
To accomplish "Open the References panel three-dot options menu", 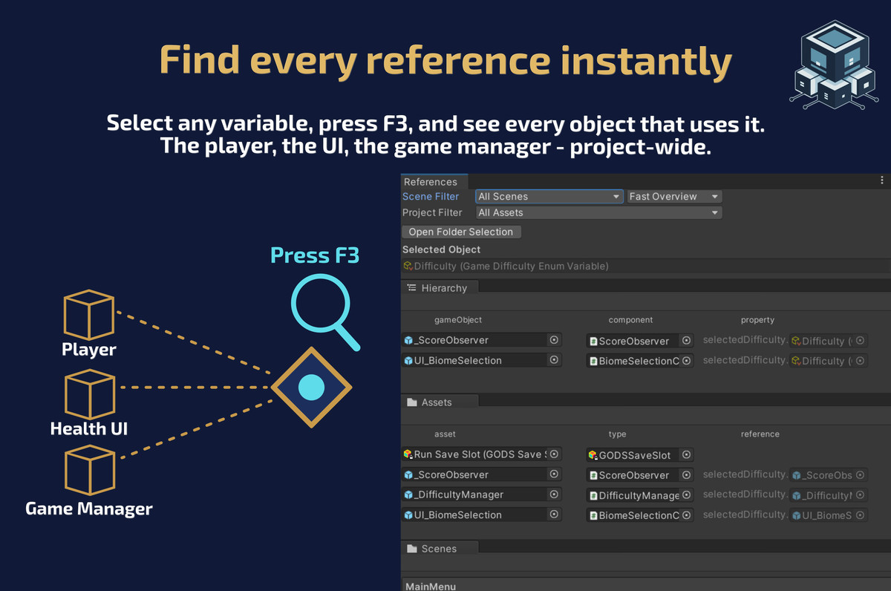I will (881, 180).
